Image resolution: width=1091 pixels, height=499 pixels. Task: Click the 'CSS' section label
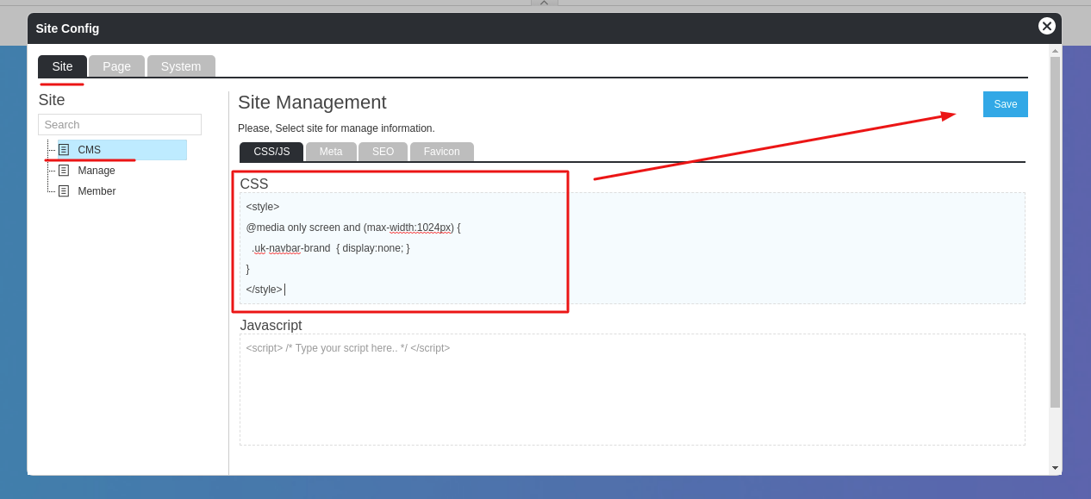point(254,184)
